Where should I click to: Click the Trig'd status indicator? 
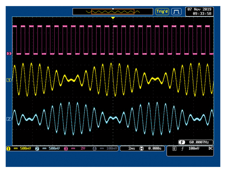162,12
